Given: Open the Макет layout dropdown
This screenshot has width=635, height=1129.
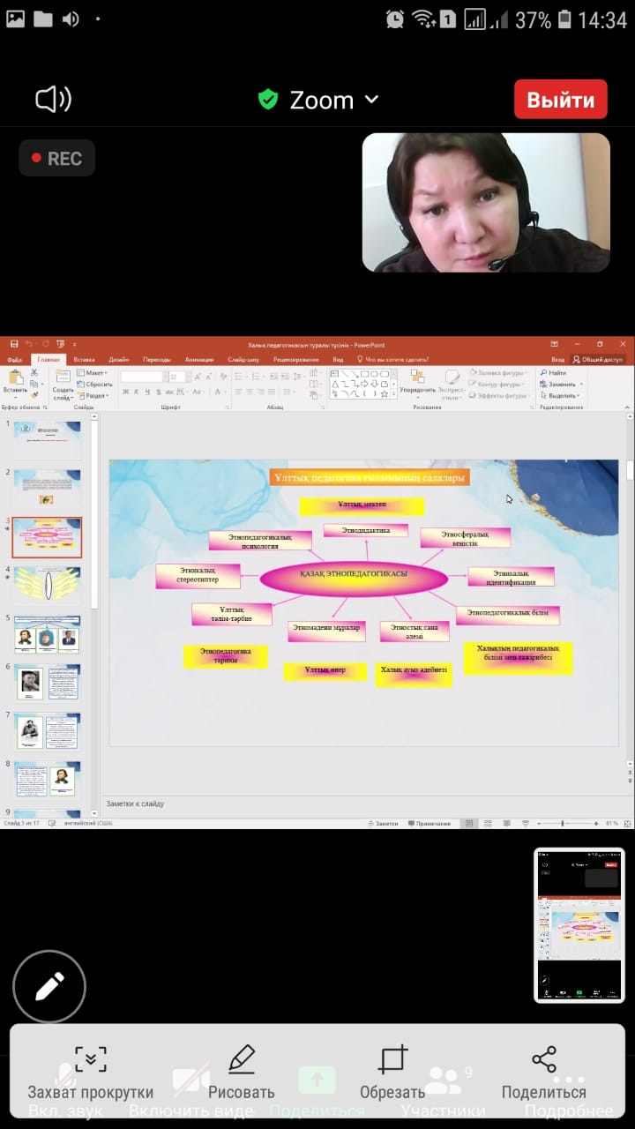Looking at the screenshot, I should pyautogui.click(x=93, y=373).
